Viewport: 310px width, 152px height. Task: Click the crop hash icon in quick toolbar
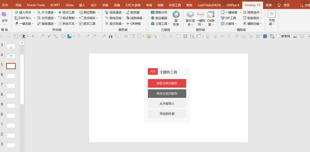tap(49, 36)
